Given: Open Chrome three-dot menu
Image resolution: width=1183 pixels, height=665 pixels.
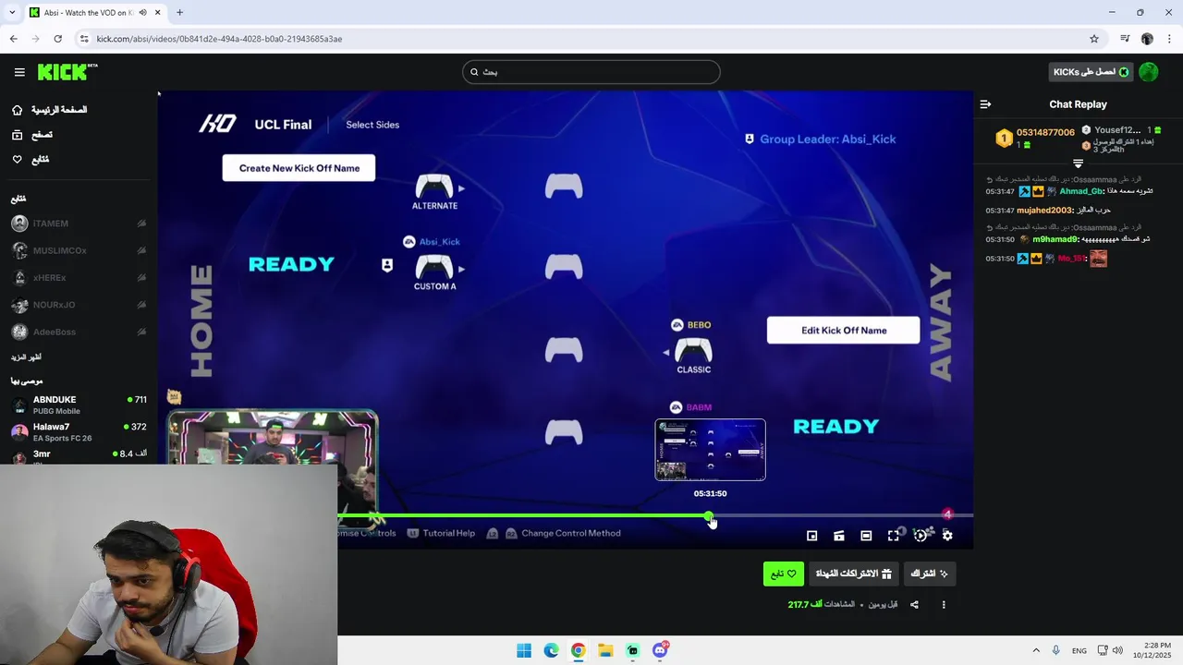Looking at the screenshot, I should [x=1169, y=39].
